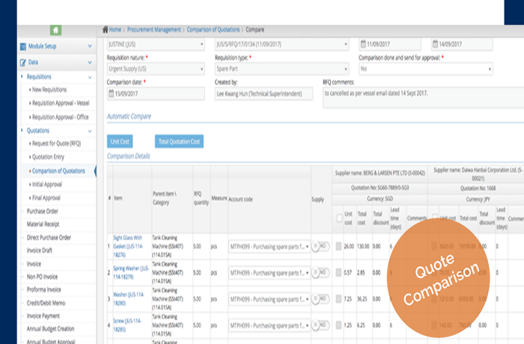Open Spring Washer (JUS-114-18279) item link

tap(131, 272)
